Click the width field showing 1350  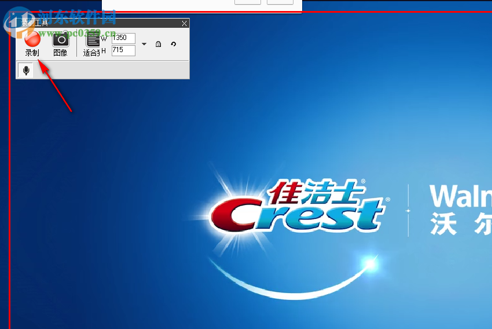(123, 38)
